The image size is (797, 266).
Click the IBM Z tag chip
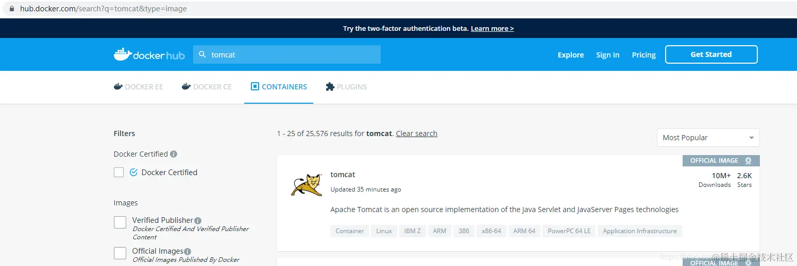pos(412,231)
